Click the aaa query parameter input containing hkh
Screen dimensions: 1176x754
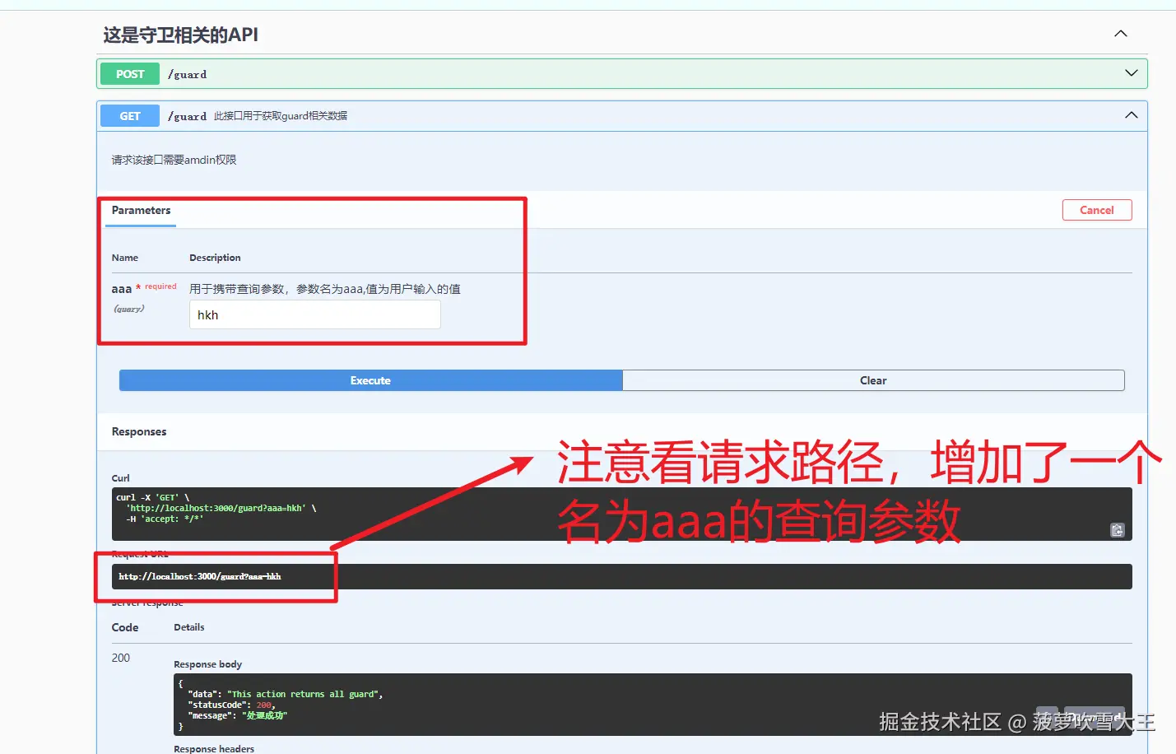pos(314,314)
